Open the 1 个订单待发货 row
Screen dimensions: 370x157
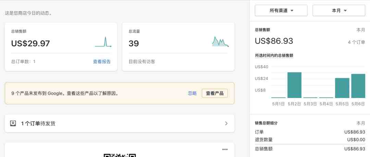click(x=120, y=123)
